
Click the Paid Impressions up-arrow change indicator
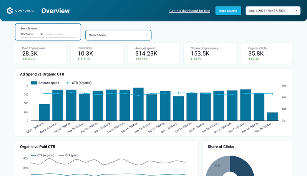coord(23,59)
